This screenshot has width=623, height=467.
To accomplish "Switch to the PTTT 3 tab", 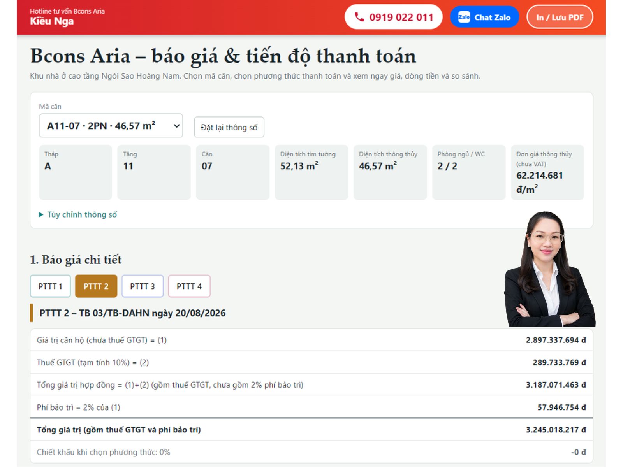I will [x=143, y=286].
